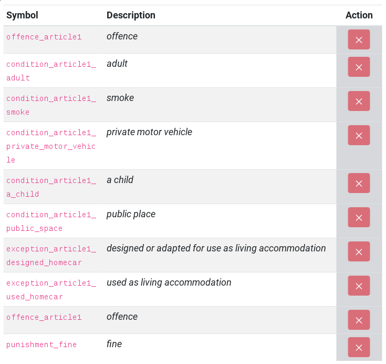The height and width of the screenshot is (364, 386).
Task: Remove the condition_article1_smoke entry
Action: tap(359, 102)
